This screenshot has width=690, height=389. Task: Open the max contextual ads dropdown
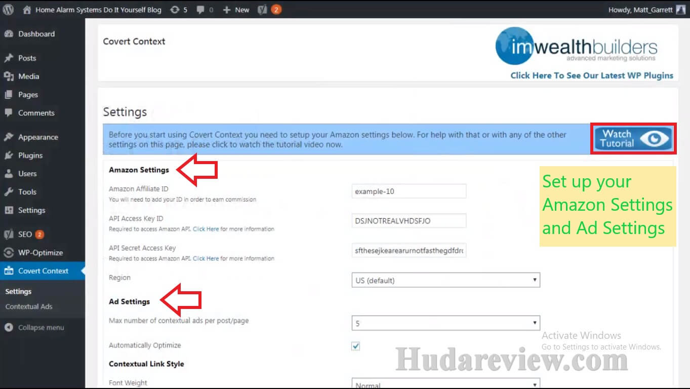446,323
